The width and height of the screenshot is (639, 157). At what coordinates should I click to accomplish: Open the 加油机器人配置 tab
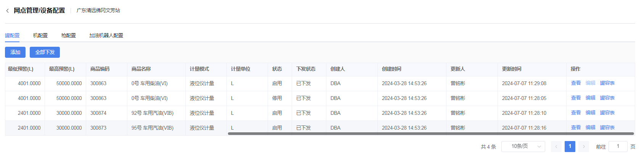(x=106, y=35)
